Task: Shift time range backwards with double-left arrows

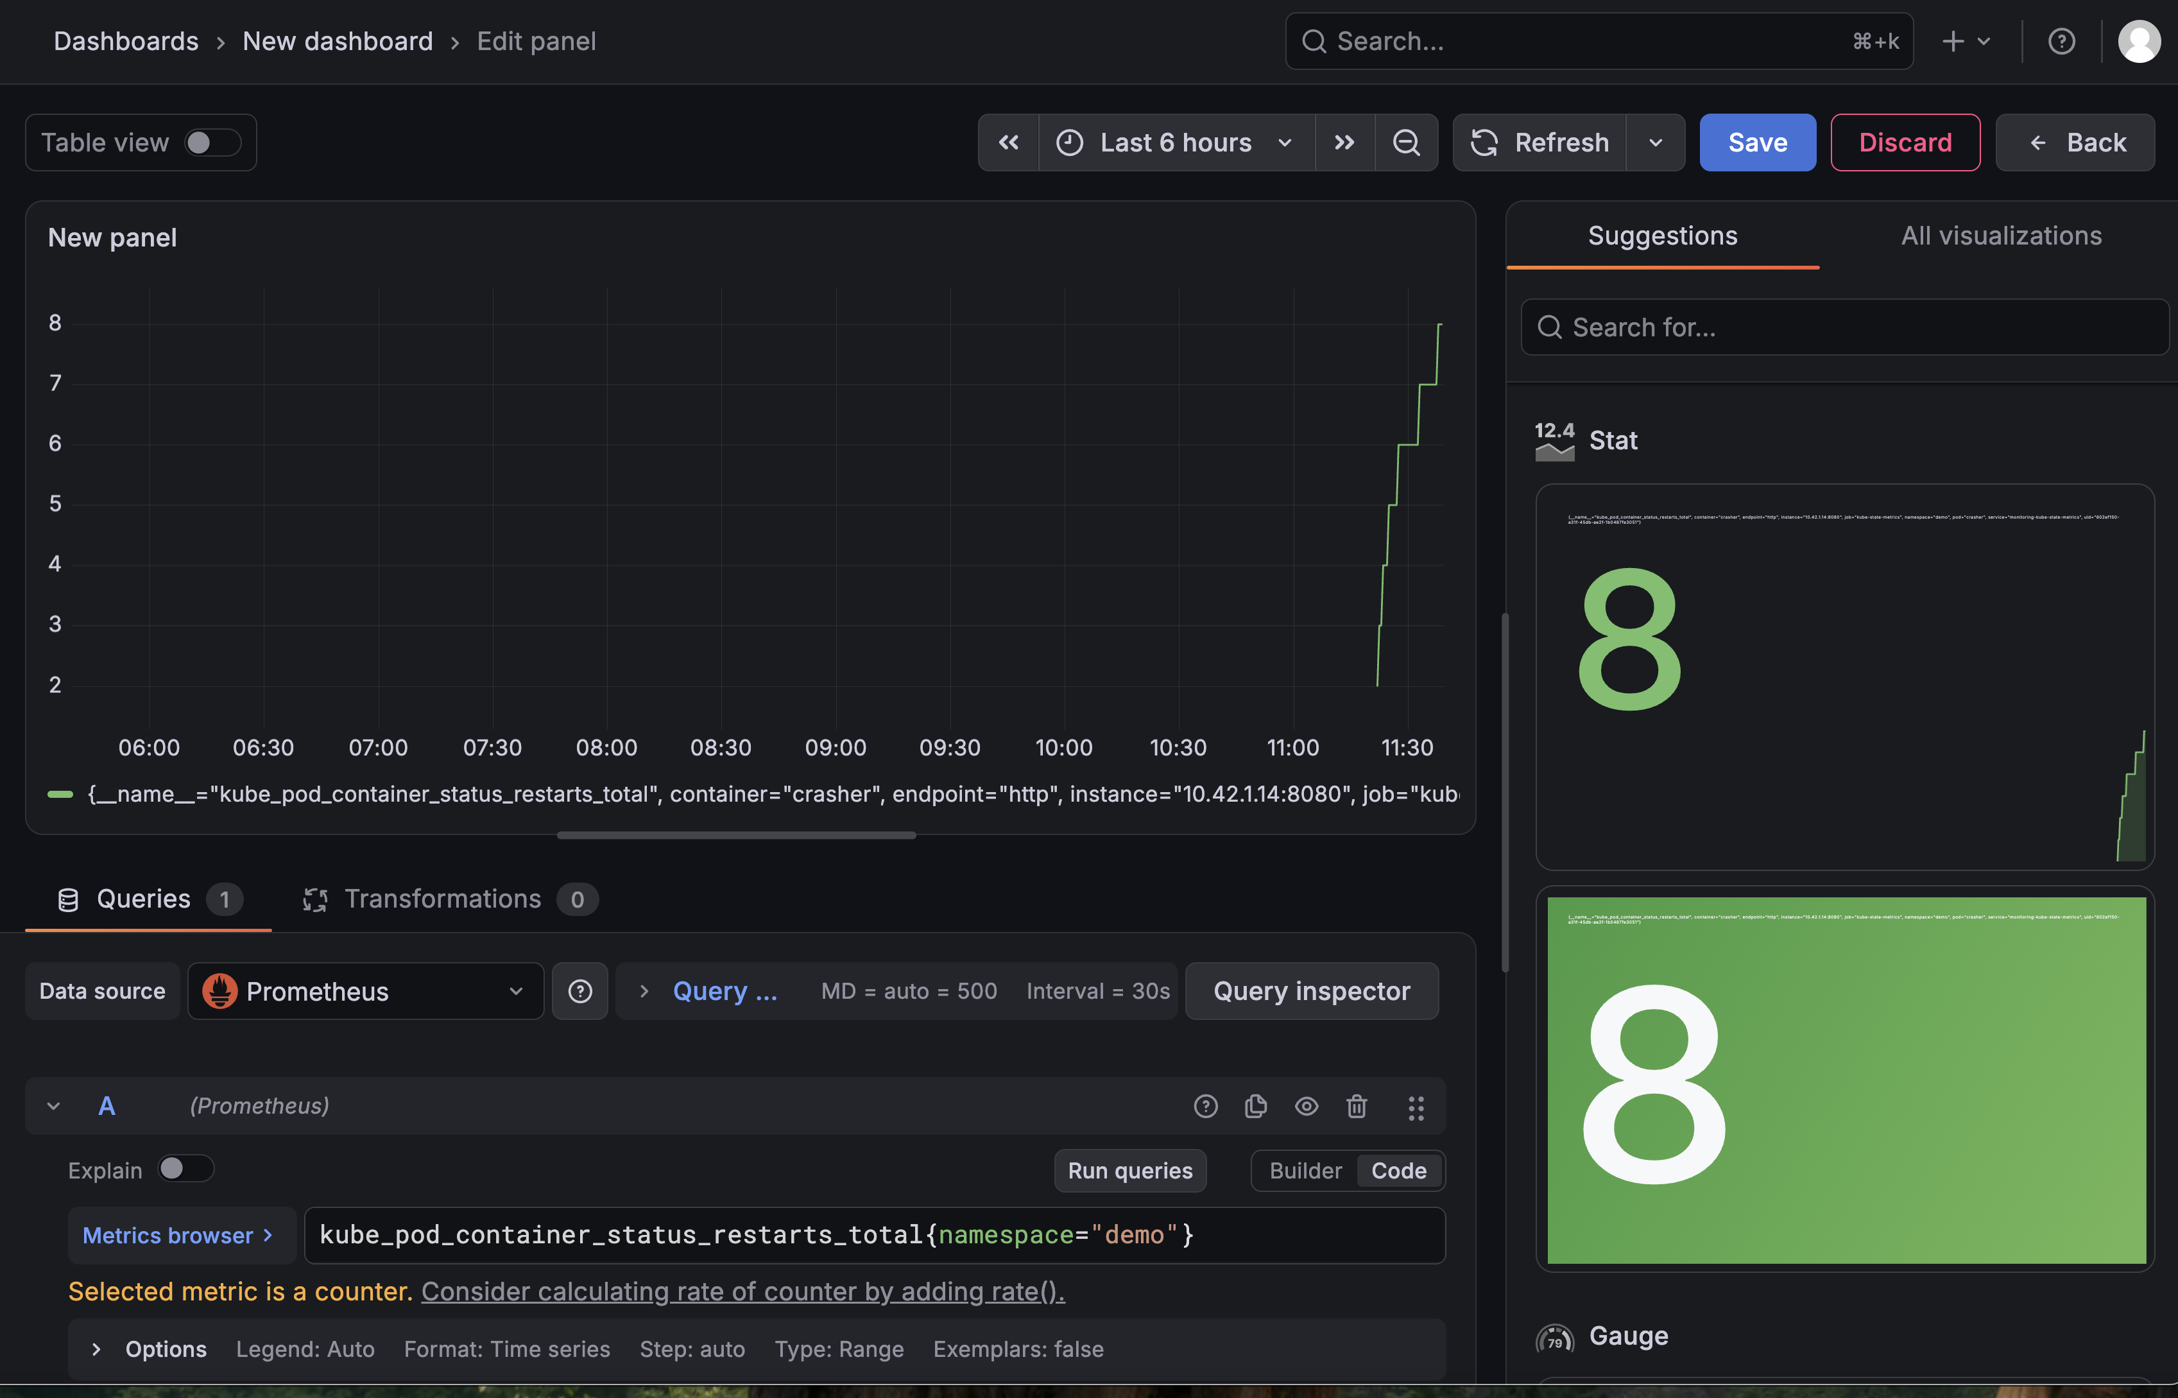Action: click(1008, 142)
